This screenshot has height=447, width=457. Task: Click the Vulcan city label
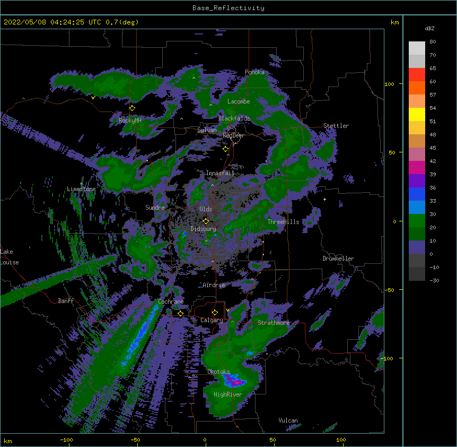coord(288,420)
